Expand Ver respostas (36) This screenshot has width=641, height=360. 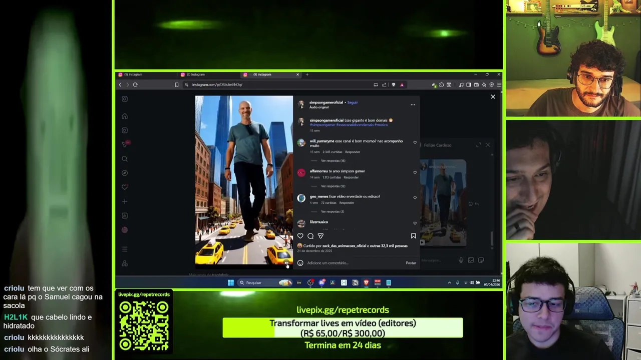(x=333, y=161)
